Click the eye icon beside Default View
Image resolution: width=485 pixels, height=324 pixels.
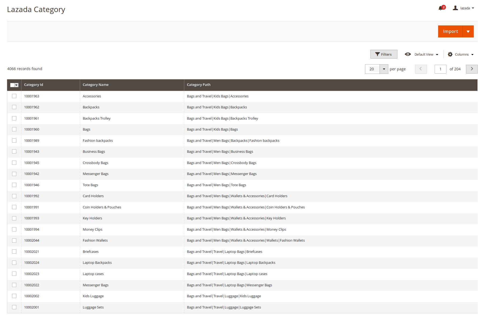click(x=408, y=54)
